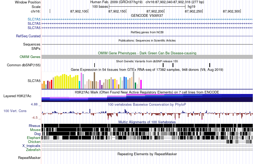The image size is (253, 164).
Task: Select the Chicken alignment row label
Action: [34, 142]
